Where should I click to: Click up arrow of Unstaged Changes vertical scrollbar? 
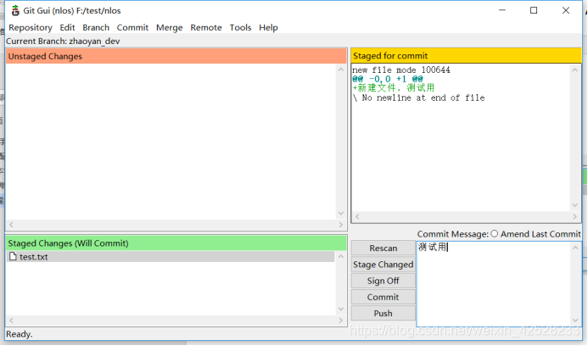point(341,70)
